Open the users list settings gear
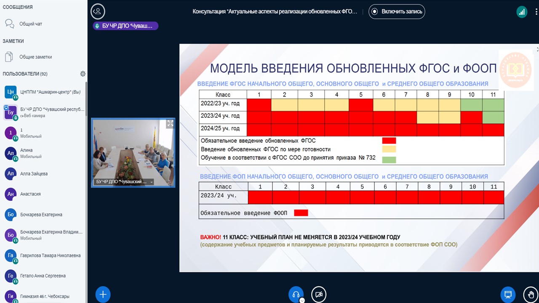 (83, 74)
